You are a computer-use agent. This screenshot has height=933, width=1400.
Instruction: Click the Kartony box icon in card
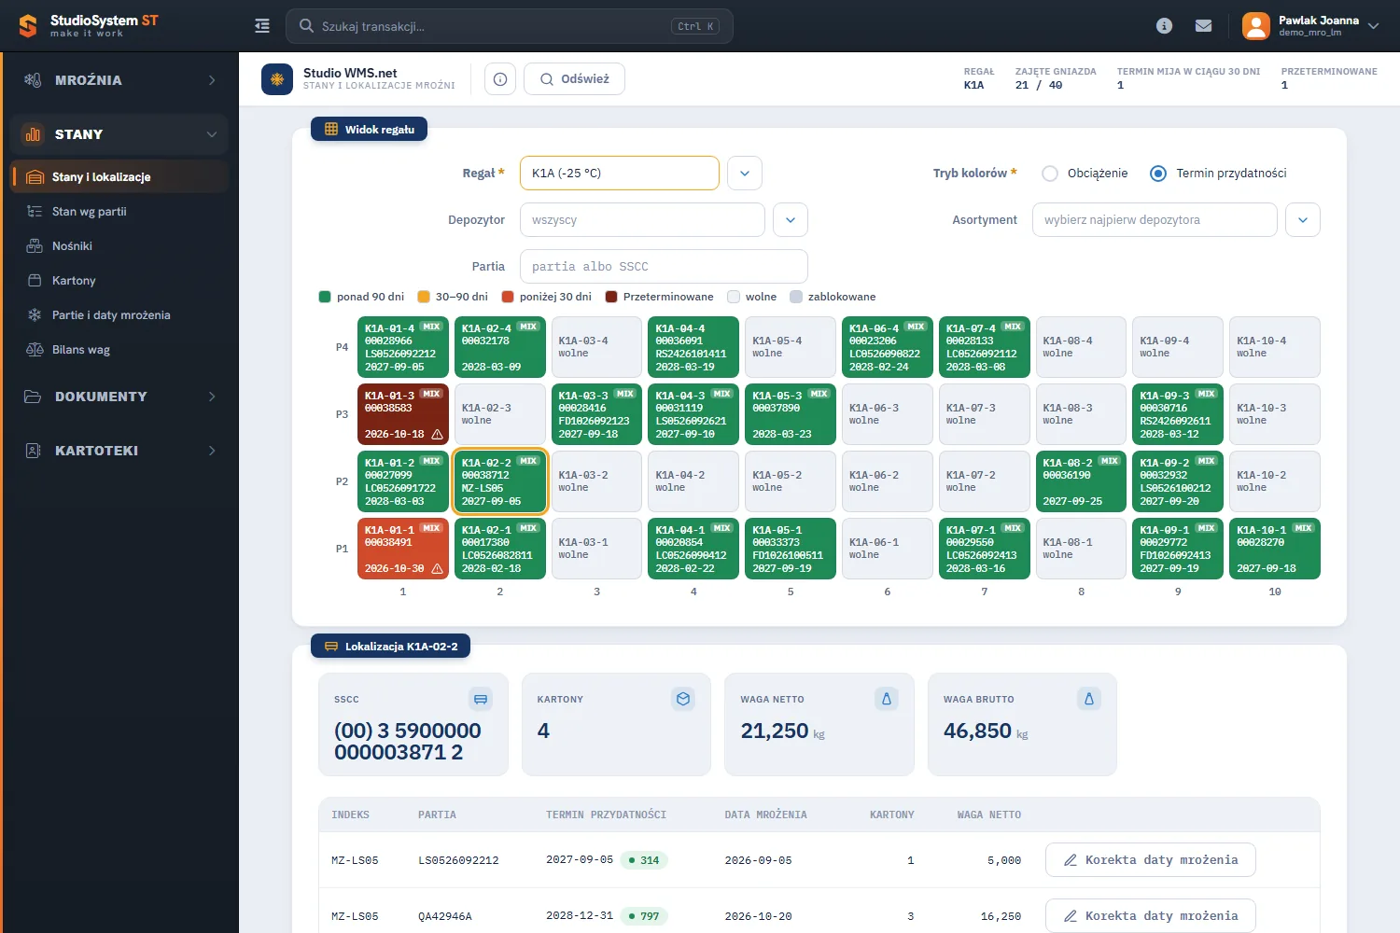(683, 699)
